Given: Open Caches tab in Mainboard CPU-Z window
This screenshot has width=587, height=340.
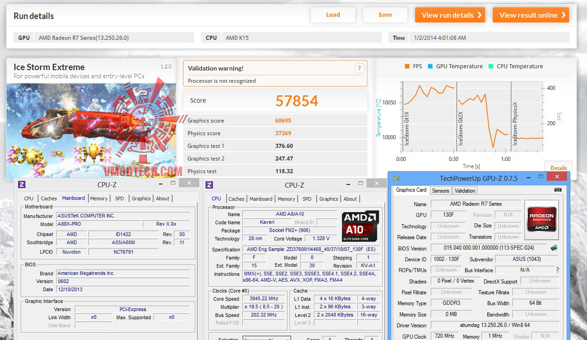Looking at the screenshot, I should pyautogui.click(x=49, y=198).
